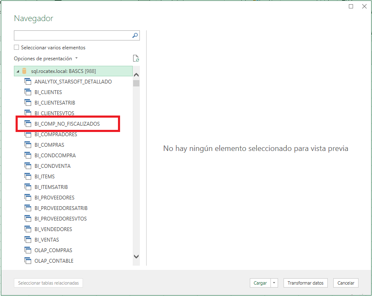This screenshot has width=372, height=296.
Task: Click the search magnifier icon
Action: pyautogui.click(x=135, y=35)
